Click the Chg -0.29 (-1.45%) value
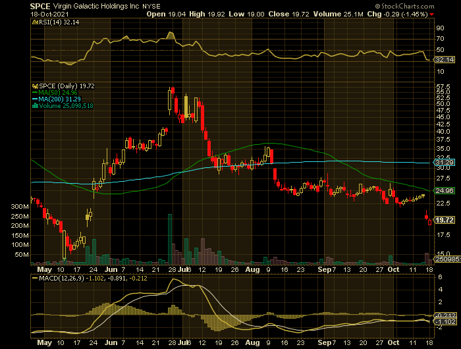This screenshot has height=349, width=461. point(397,14)
